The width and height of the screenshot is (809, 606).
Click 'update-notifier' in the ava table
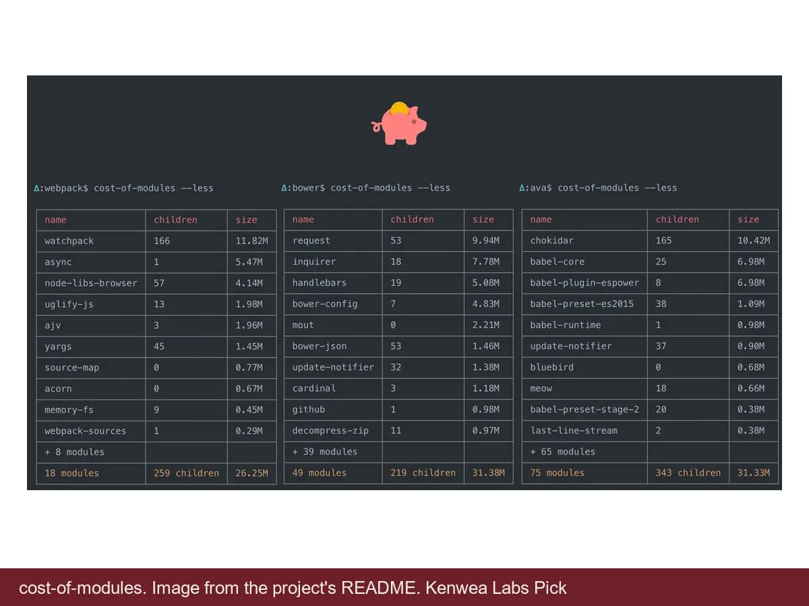(571, 346)
